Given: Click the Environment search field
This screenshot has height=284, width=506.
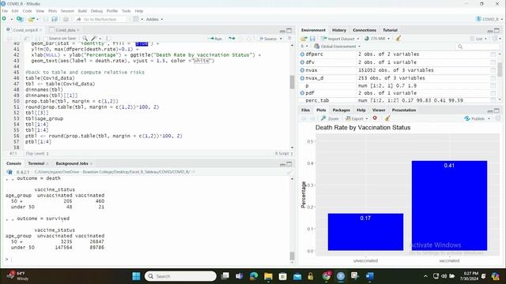Looking at the screenshot, I should 478,47.
